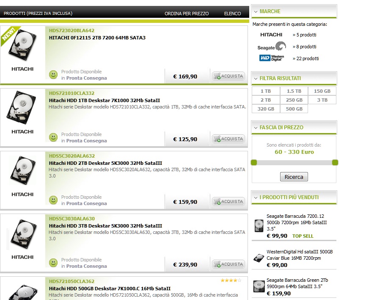Click the maximum price slider handle

[335, 163]
